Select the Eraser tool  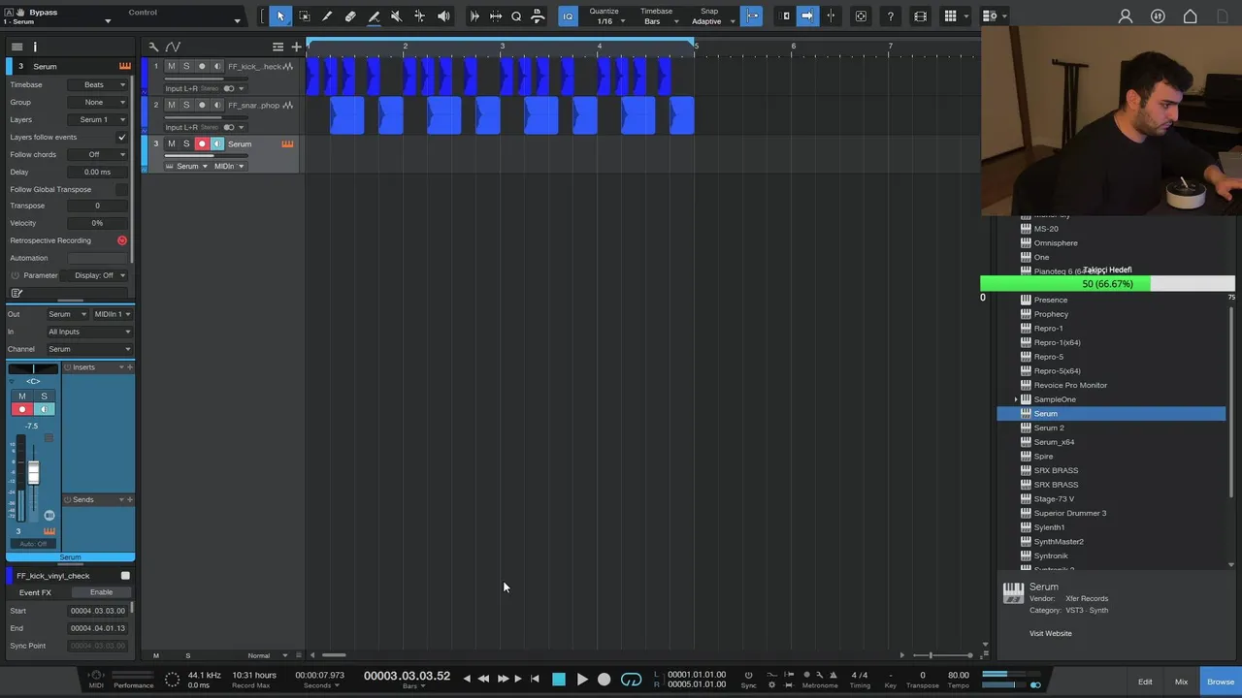(x=350, y=16)
